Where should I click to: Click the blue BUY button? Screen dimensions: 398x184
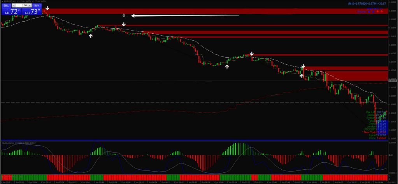[x=37, y=6]
